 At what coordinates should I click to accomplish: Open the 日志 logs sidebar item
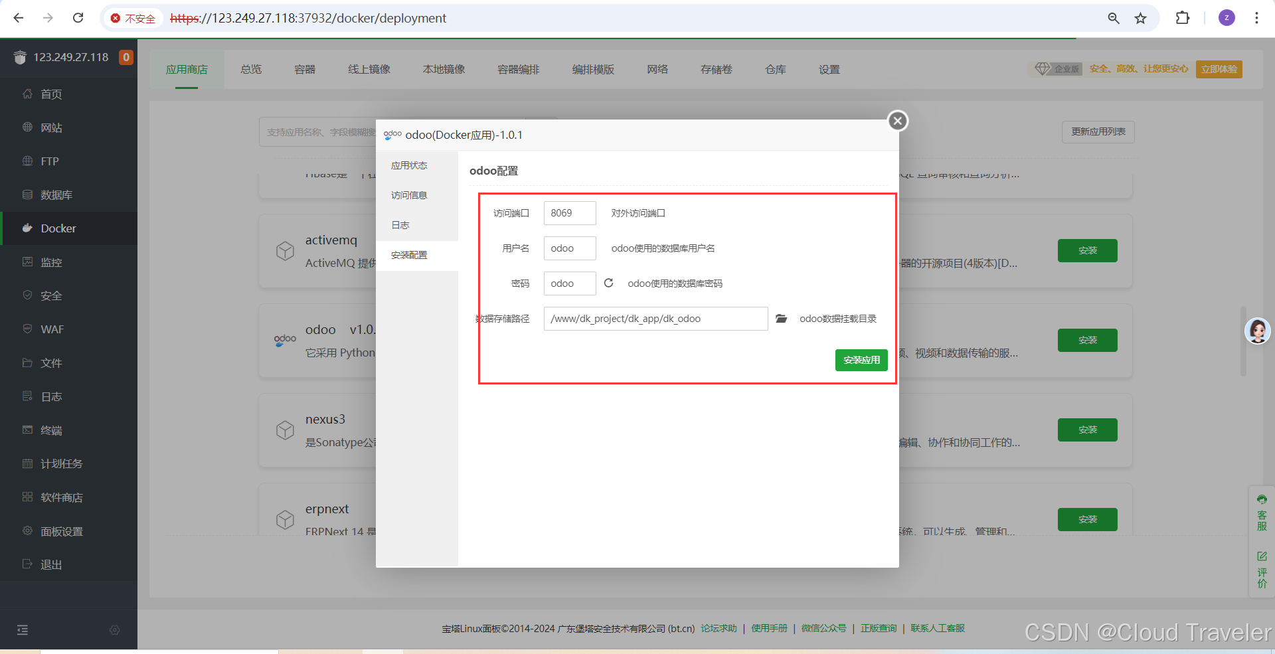(x=68, y=396)
